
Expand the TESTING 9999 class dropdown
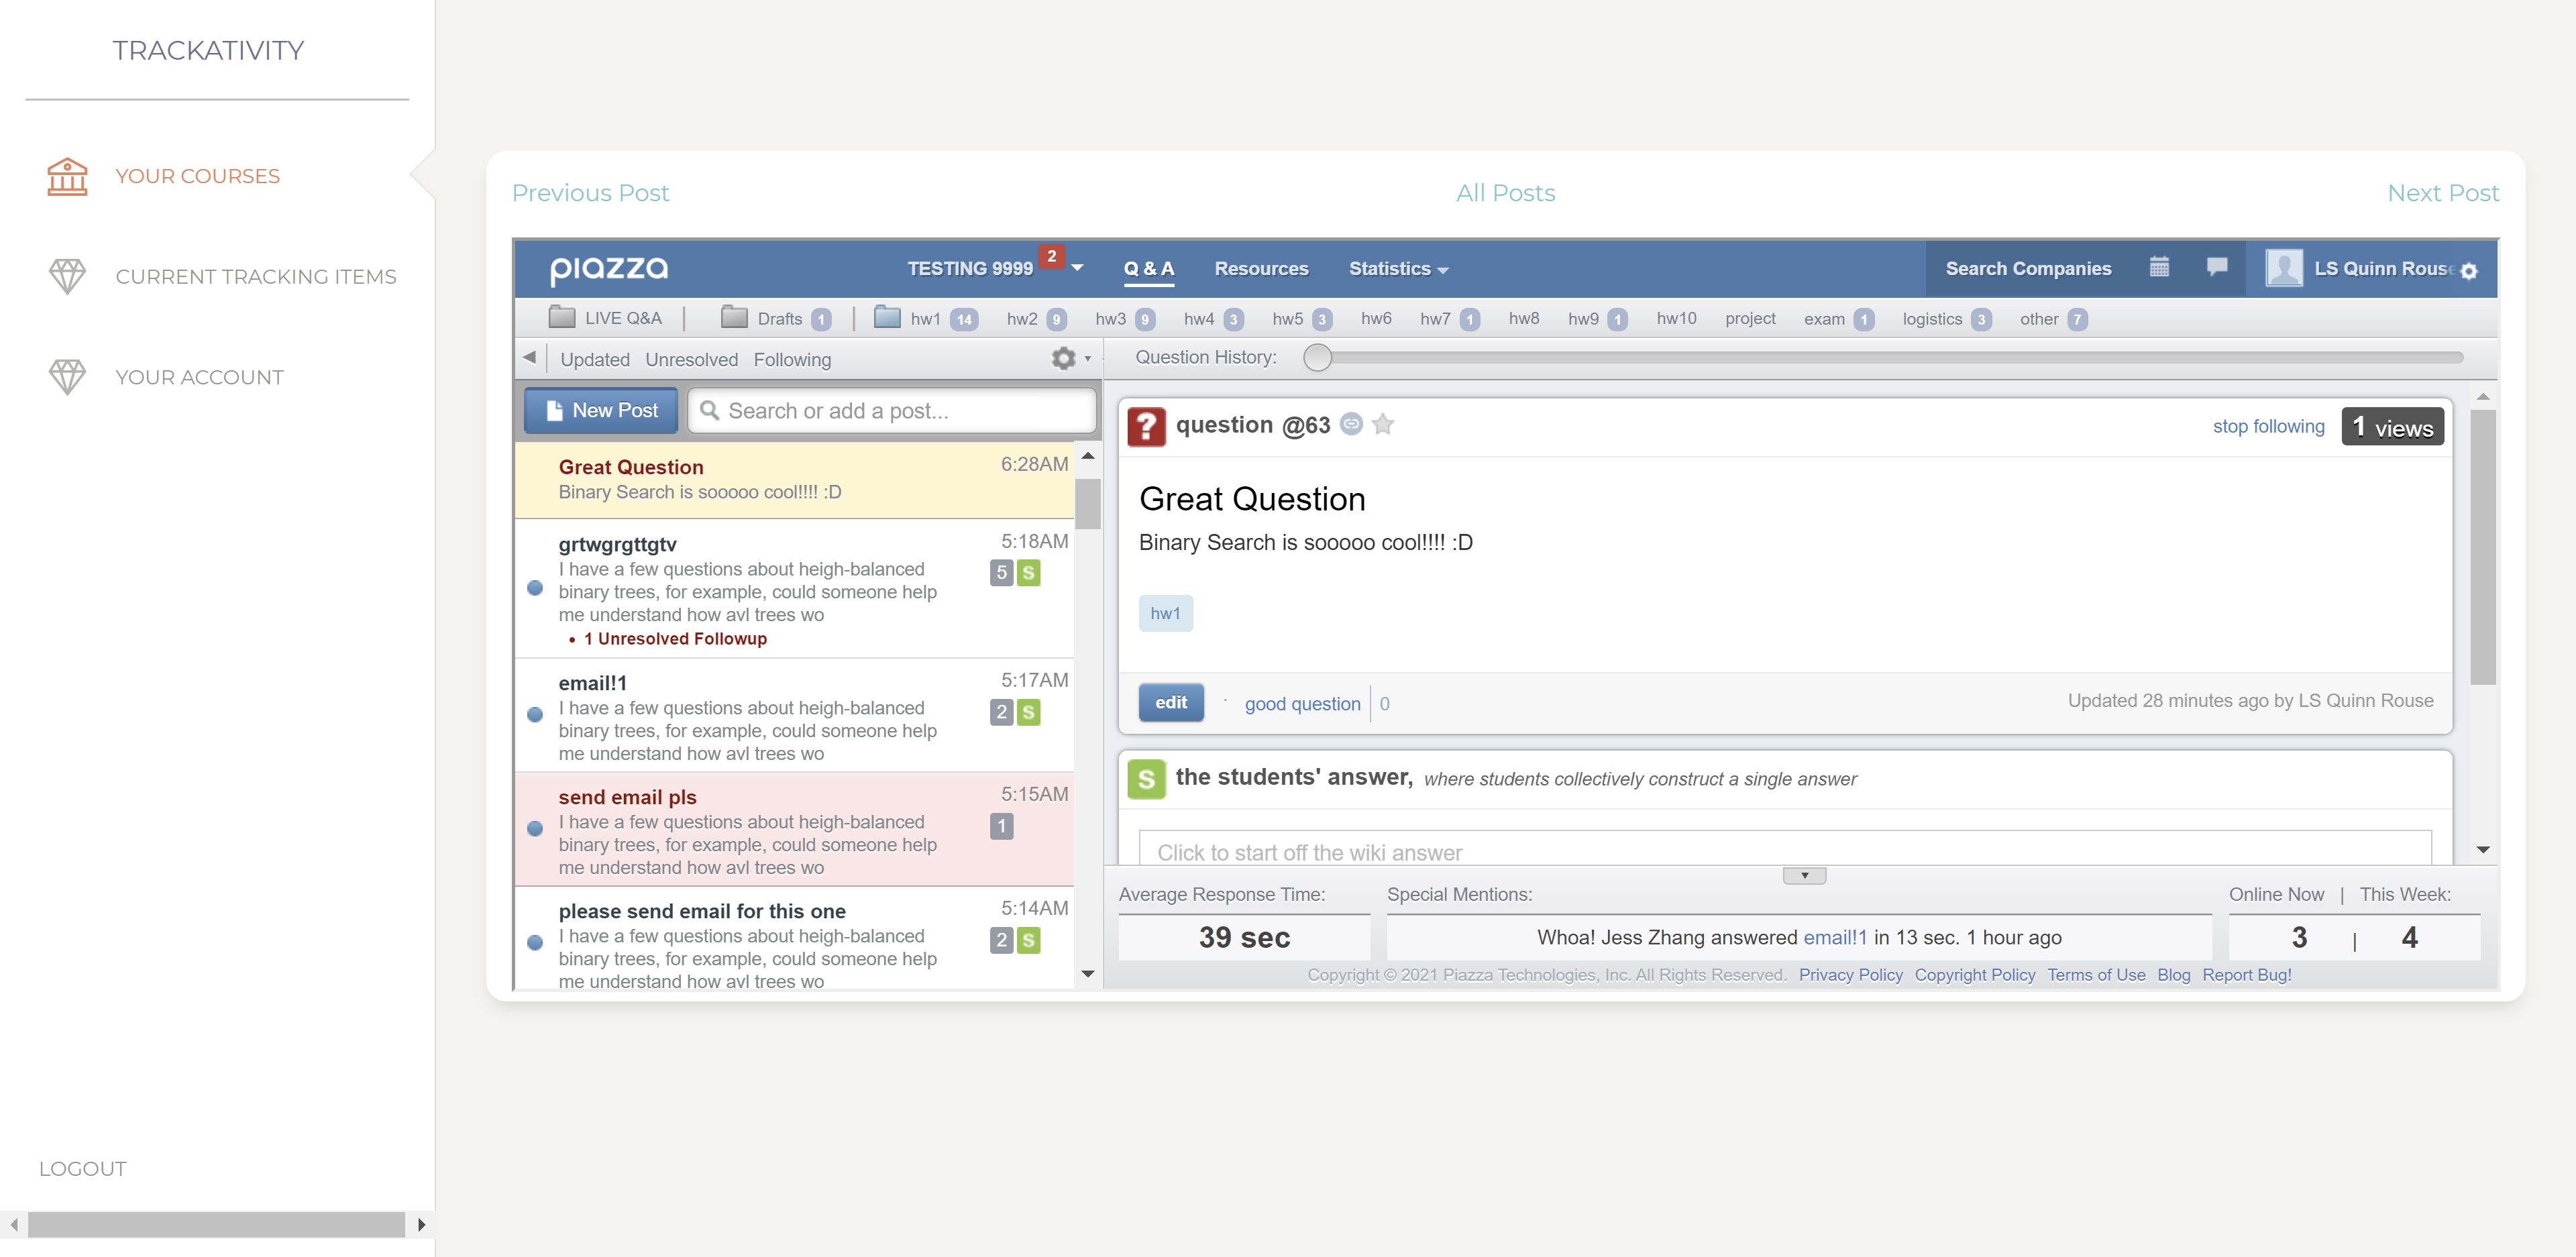pyautogui.click(x=1077, y=268)
